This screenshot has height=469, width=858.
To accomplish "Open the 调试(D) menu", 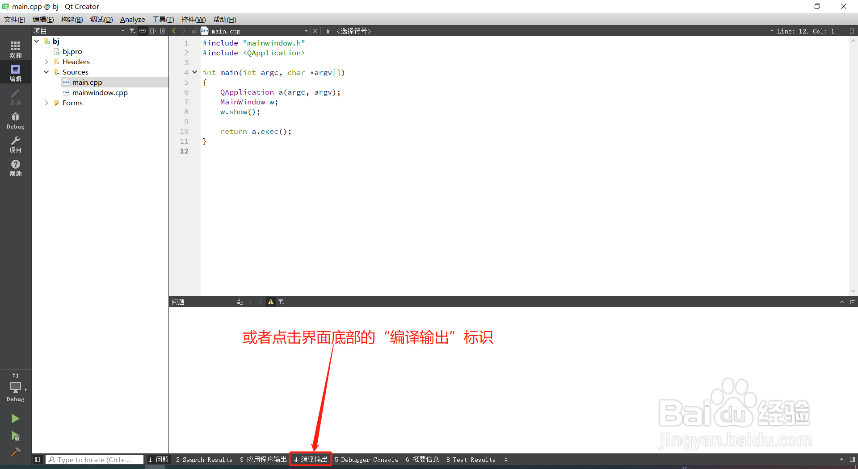I will click(x=101, y=19).
